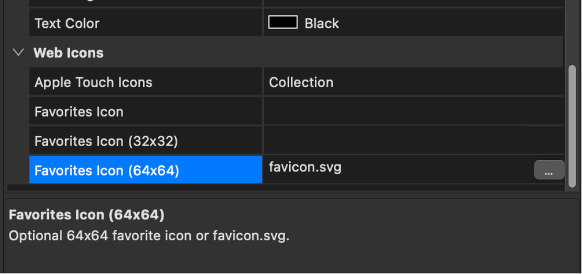
Task: Click the Black text color swatch
Action: (283, 23)
